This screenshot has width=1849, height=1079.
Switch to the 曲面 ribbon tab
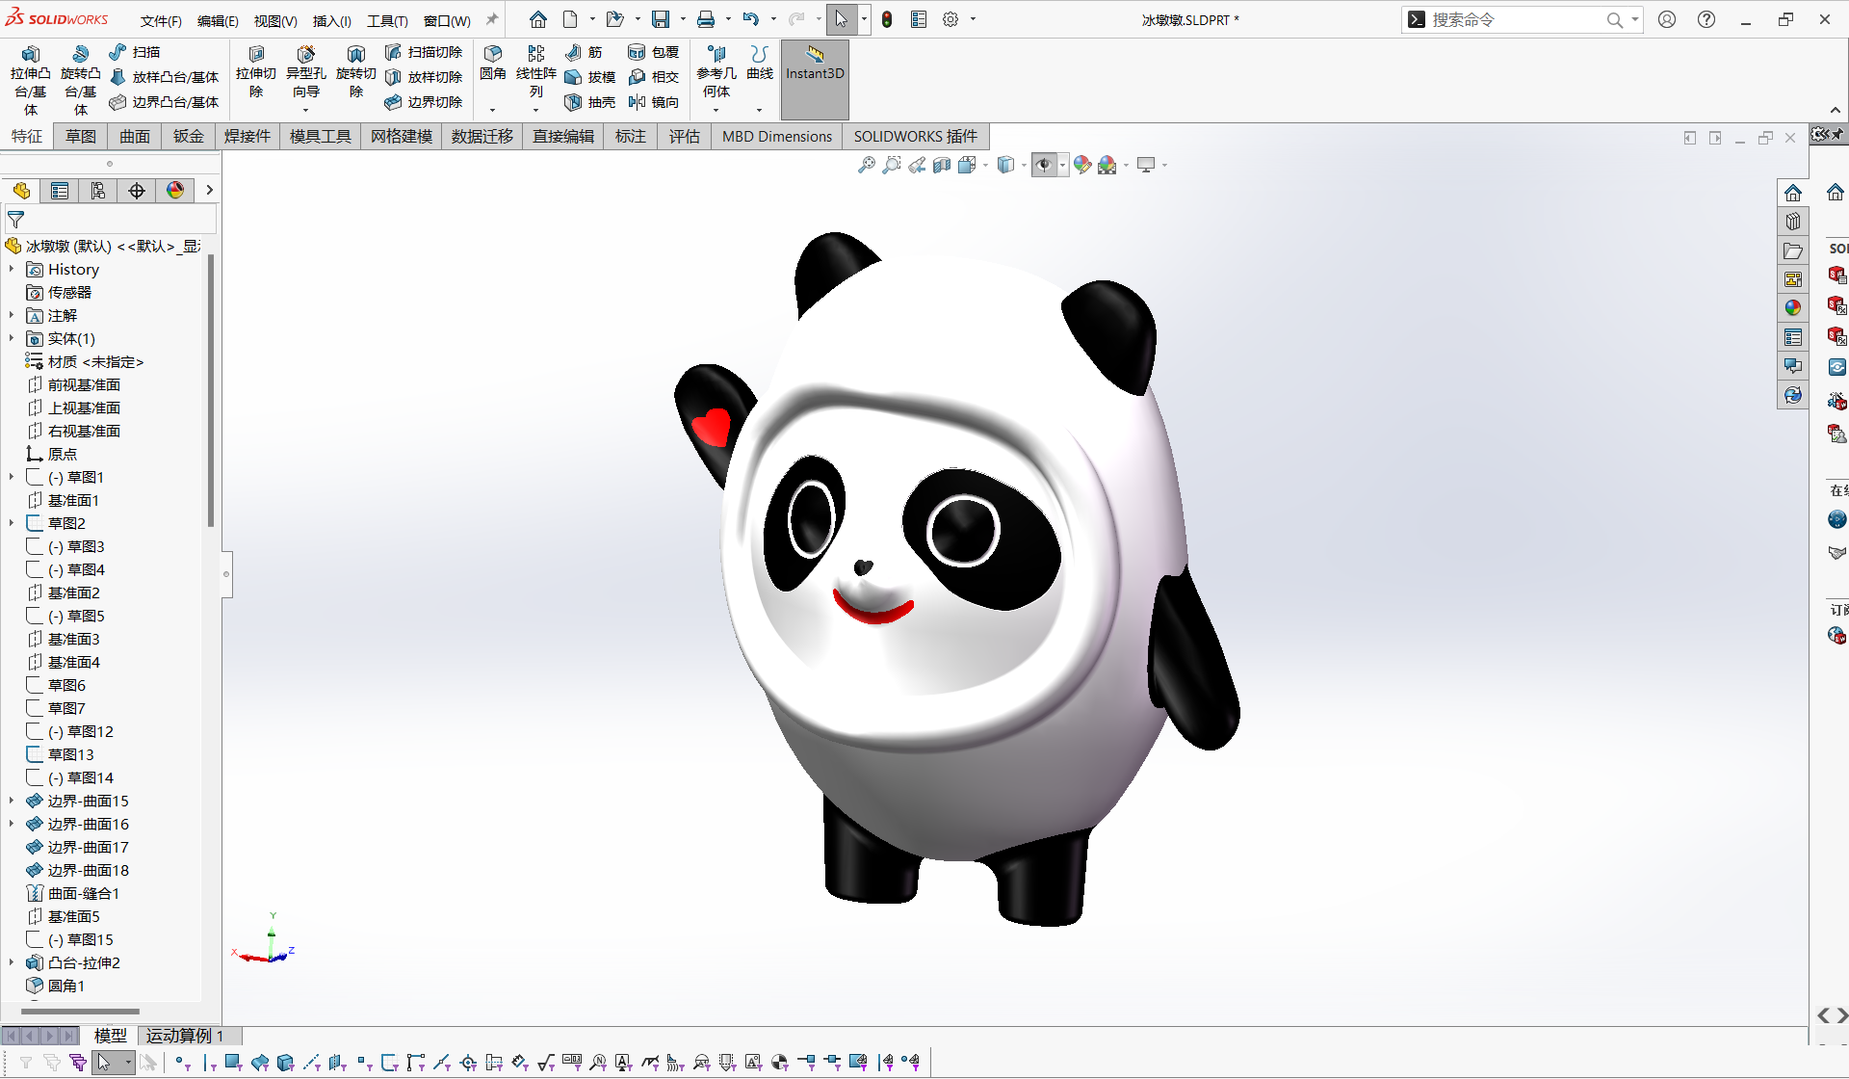coord(135,137)
